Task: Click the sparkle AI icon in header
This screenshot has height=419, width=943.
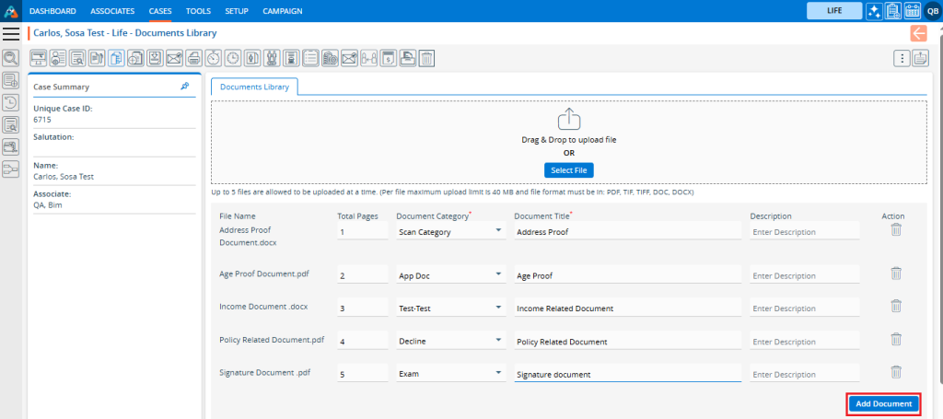Action: [x=873, y=10]
